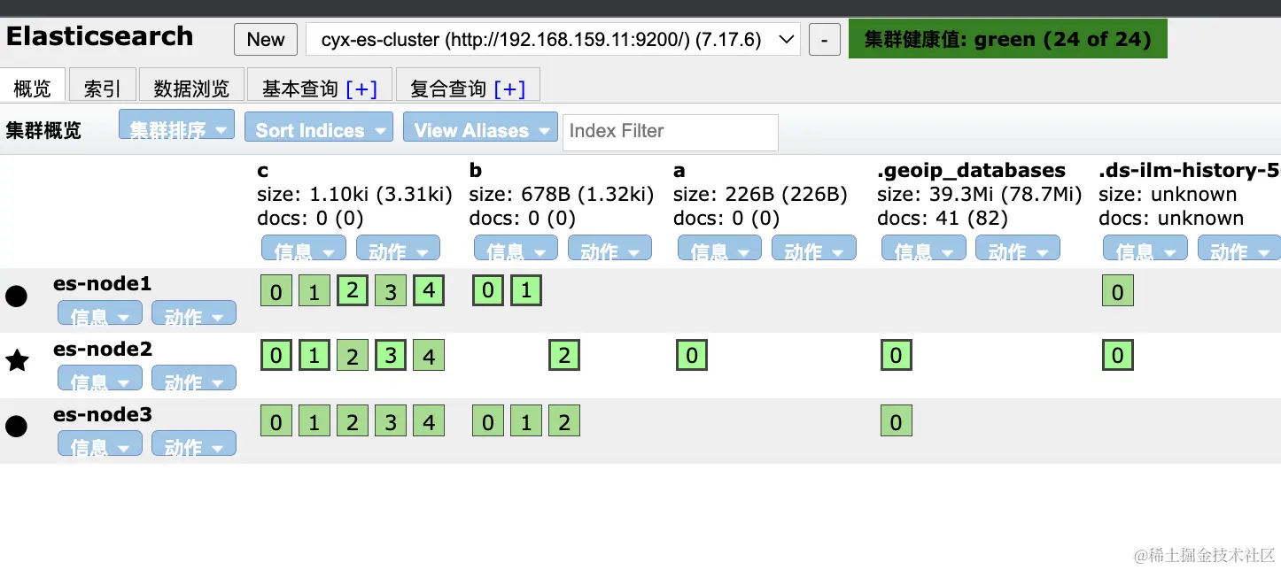Select shard 4 of index c on es-node1
The width and height of the screenshot is (1281, 570).
[x=429, y=290]
